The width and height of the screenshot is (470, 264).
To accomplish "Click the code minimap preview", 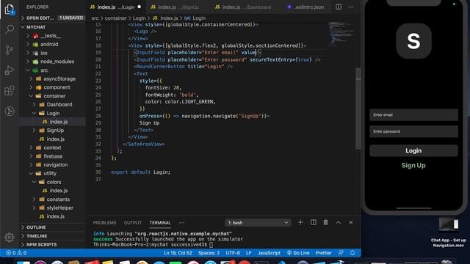I will click(341, 34).
